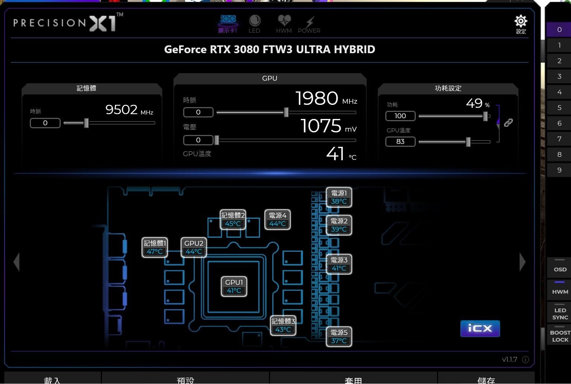Image resolution: width=571 pixels, height=384 pixels.
Task: Select the 電源1 38°C sensor badge
Action: point(339,197)
